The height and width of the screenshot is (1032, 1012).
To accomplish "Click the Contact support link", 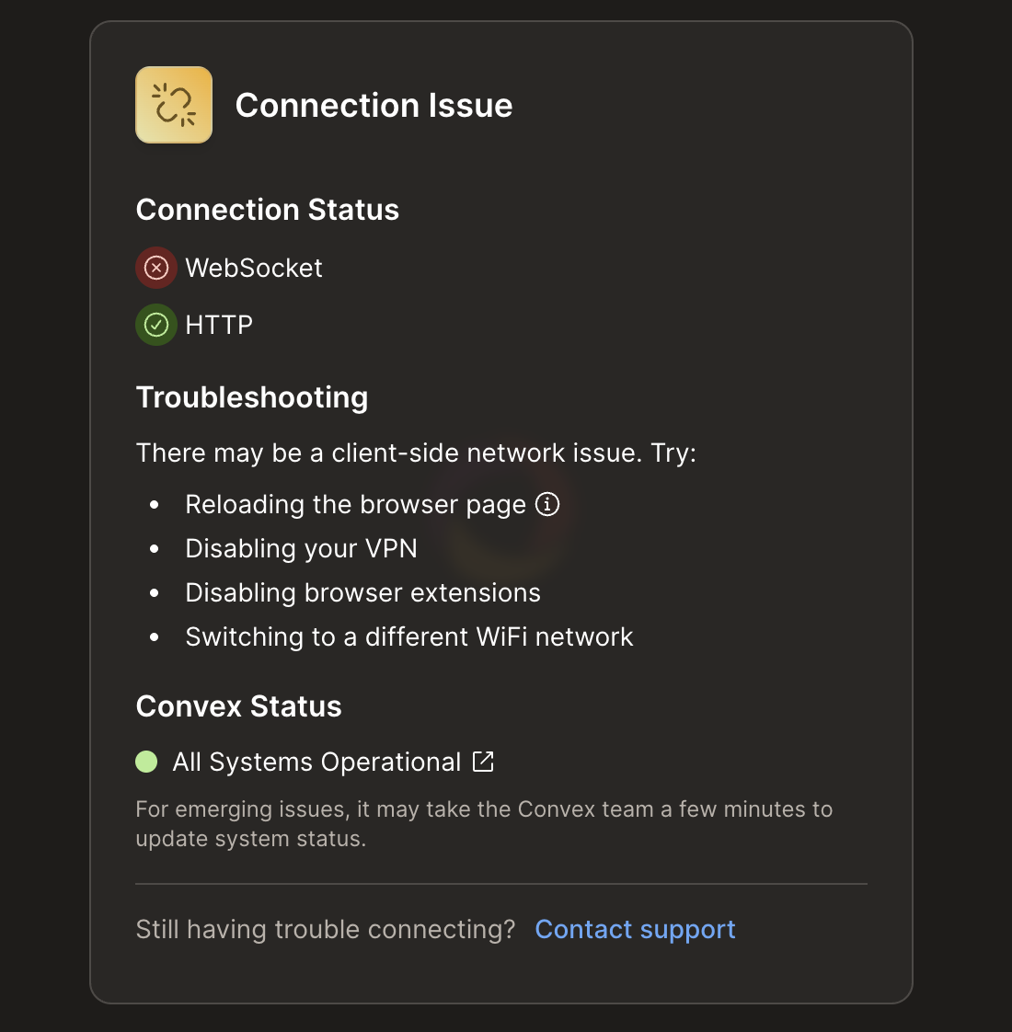I will 634,929.
